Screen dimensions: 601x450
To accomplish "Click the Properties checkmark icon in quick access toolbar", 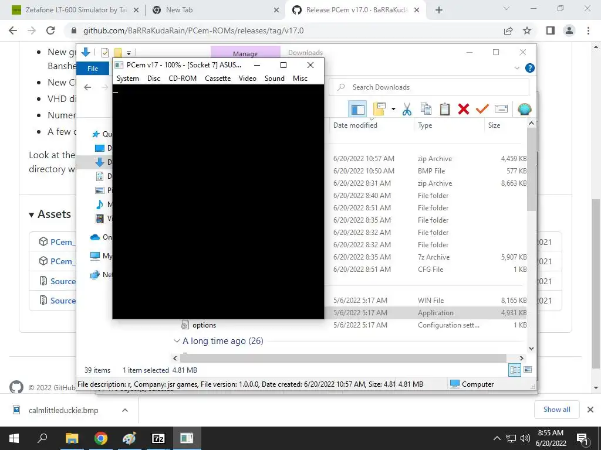I will coord(104,53).
